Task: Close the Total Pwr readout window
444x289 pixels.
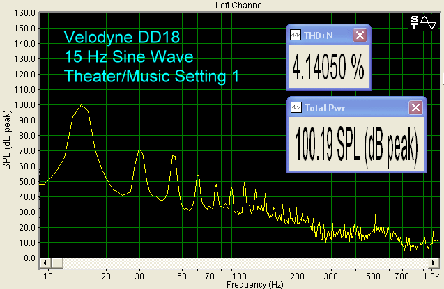Action: tap(415, 108)
